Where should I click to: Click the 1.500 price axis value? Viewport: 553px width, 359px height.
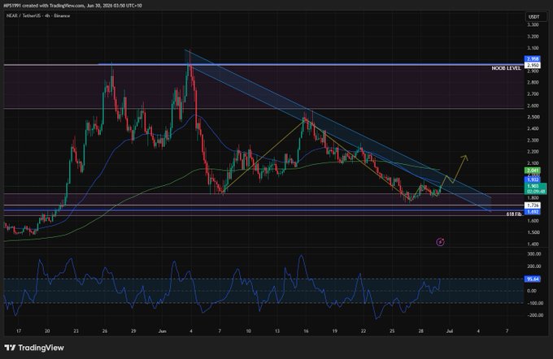[x=533, y=232]
